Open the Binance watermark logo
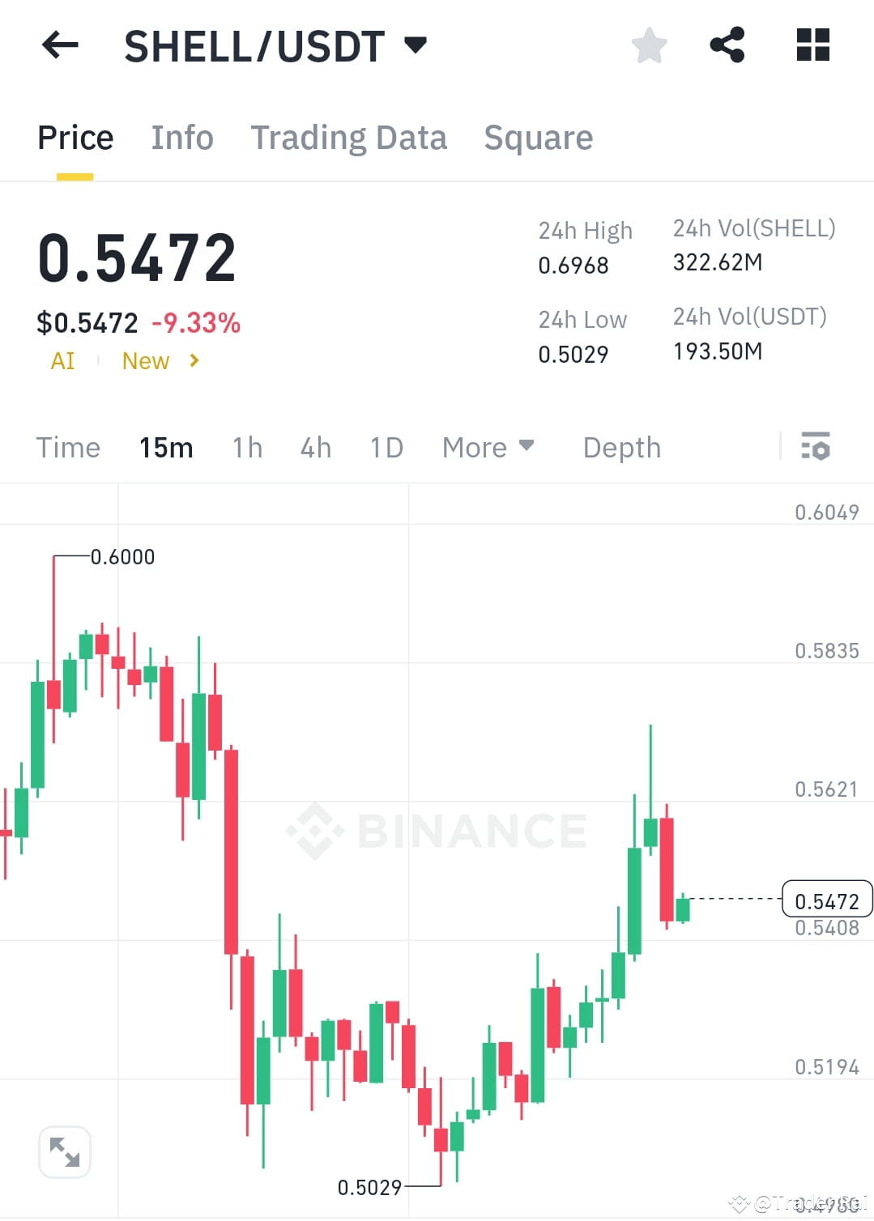 pos(437,828)
